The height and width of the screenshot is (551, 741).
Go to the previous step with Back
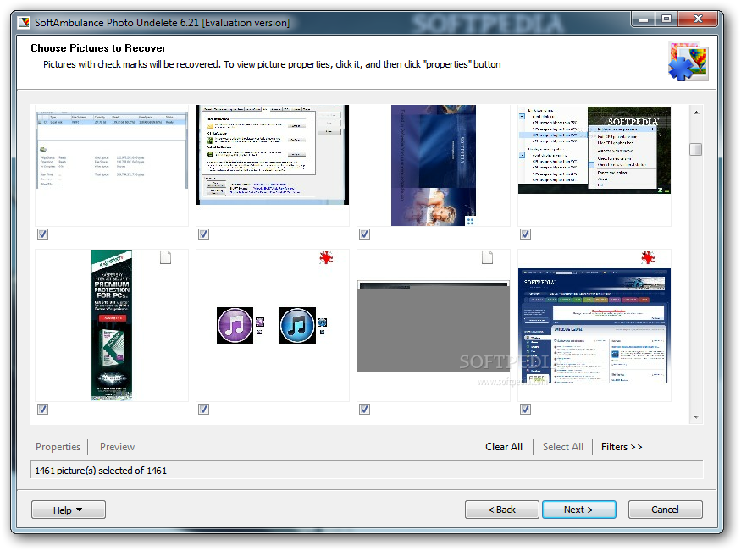point(502,510)
